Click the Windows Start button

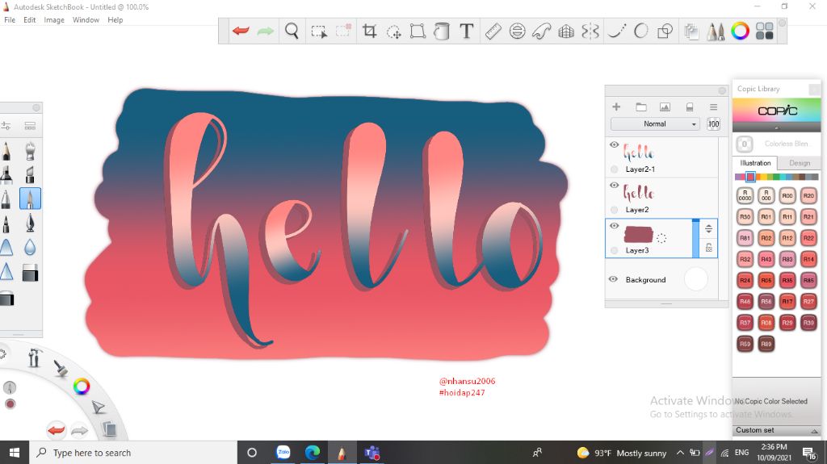(15, 453)
